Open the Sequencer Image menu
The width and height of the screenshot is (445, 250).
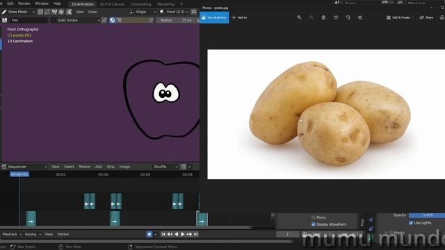(x=124, y=167)
